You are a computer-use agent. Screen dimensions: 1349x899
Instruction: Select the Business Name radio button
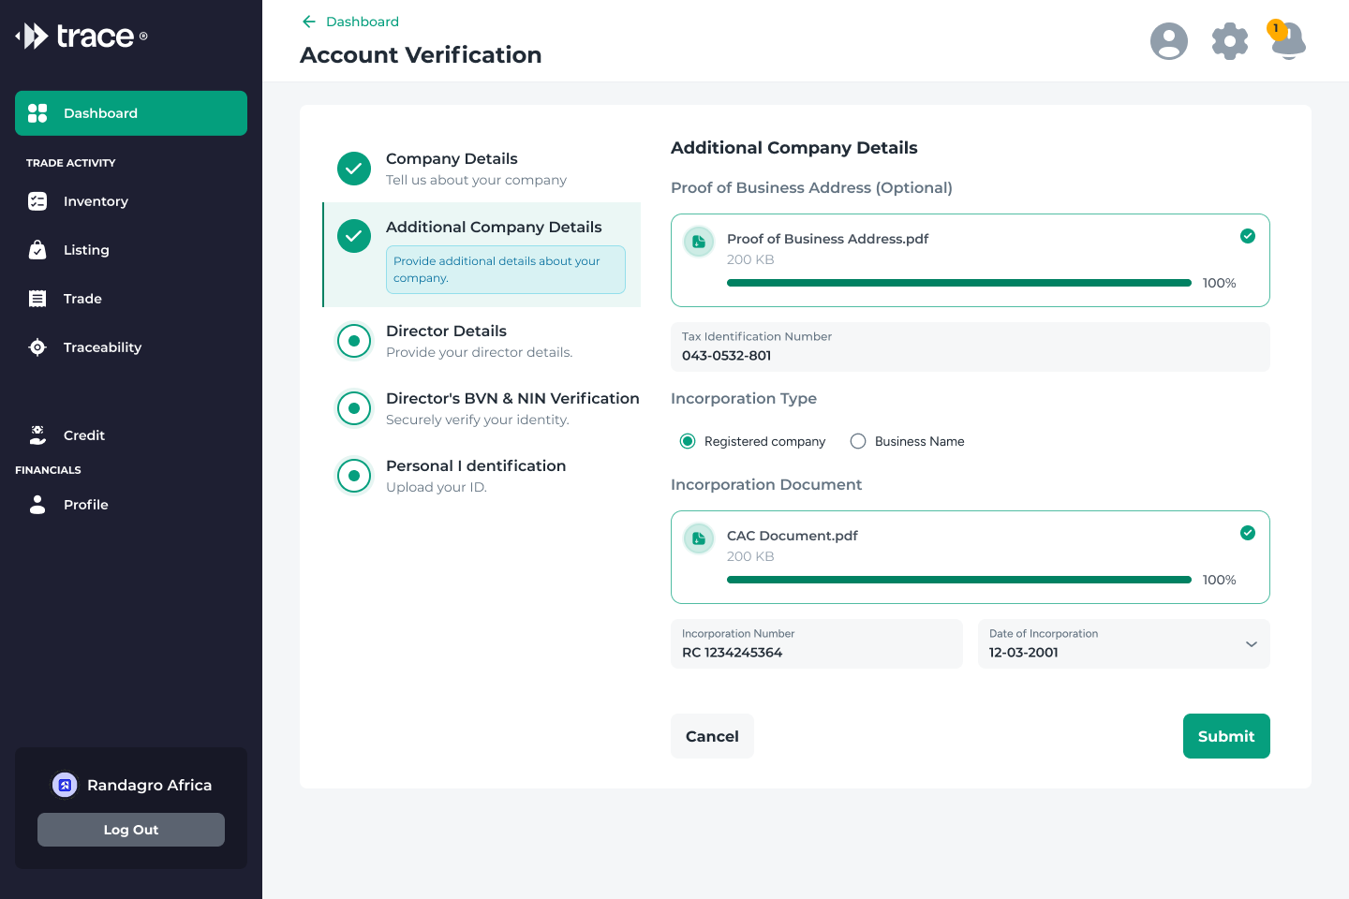[x=858, y=441]
